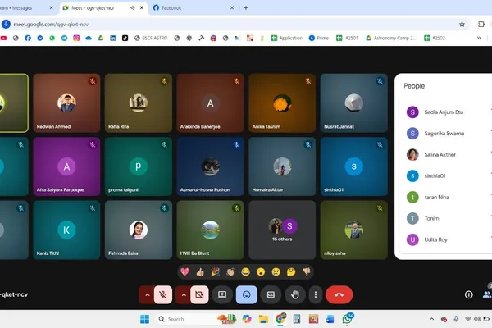Open the Instagram bookmark icon
The width and height of the screenshot is (492, 328).
[76, 38]
